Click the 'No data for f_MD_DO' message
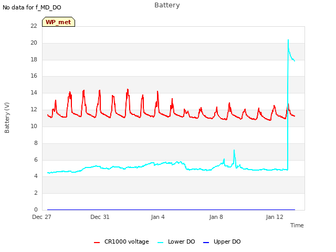The image size is (336, 252). pyautogui.click(x=32, y=7)
